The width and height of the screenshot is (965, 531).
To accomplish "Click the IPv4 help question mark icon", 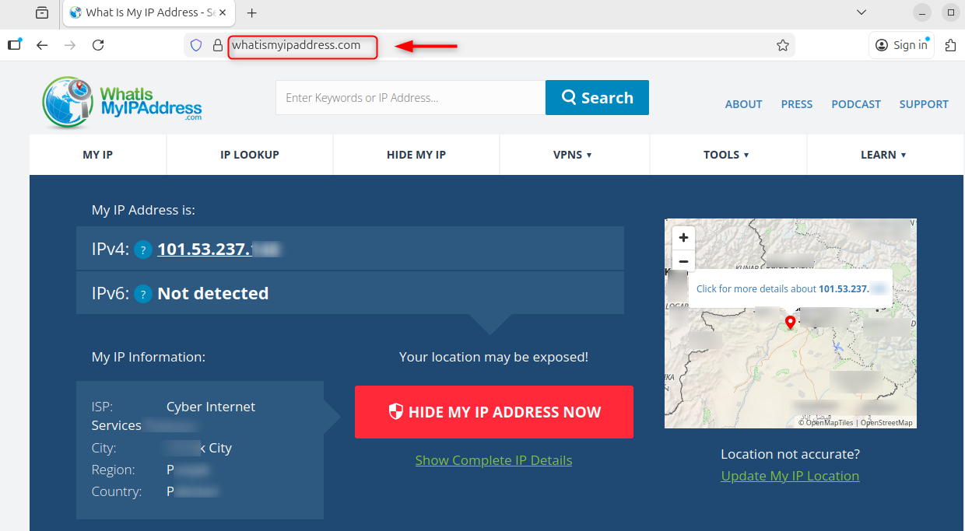I will [142, 250].
